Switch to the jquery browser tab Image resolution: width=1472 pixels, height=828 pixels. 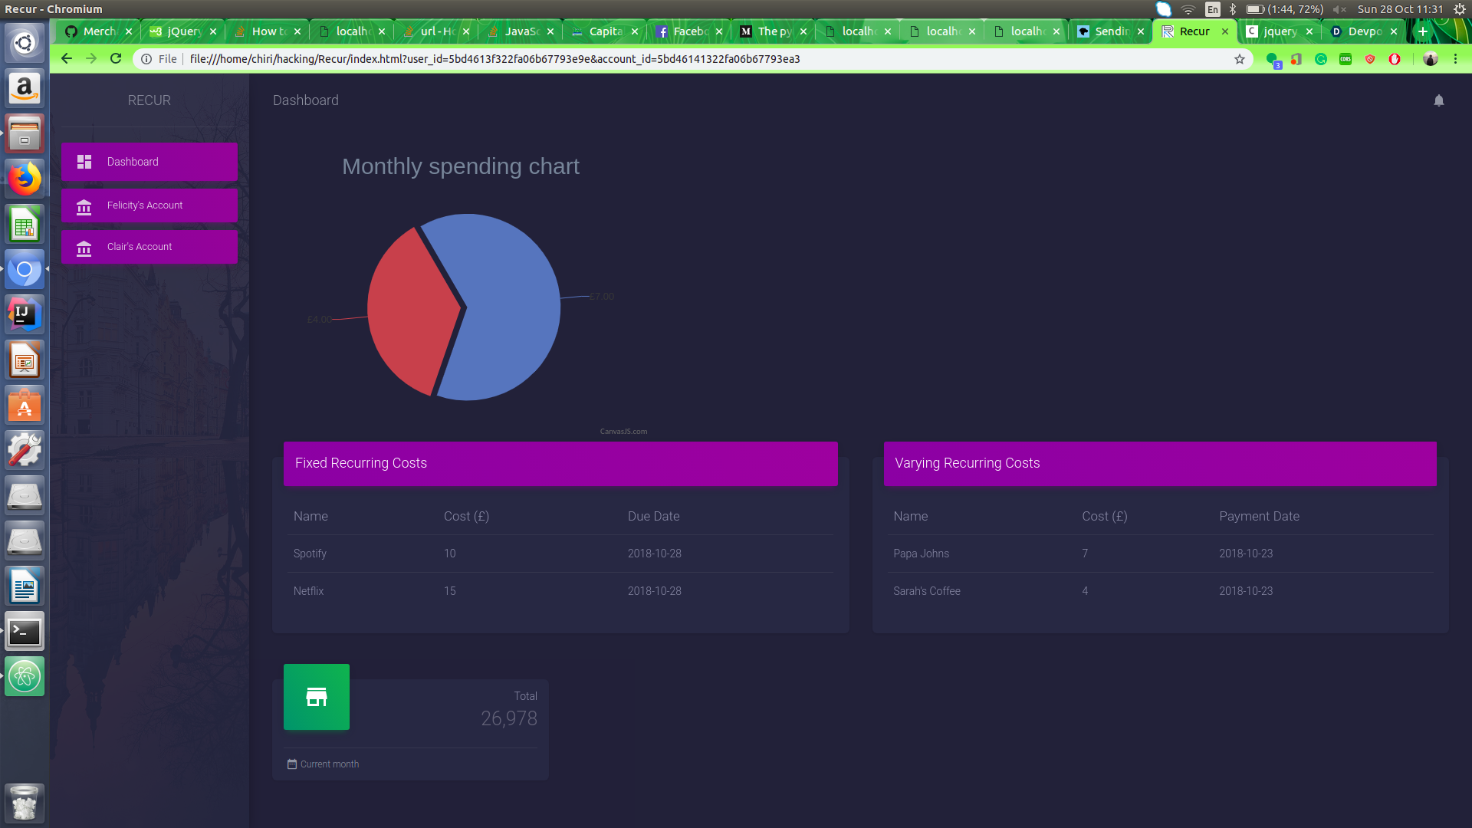1279,31
